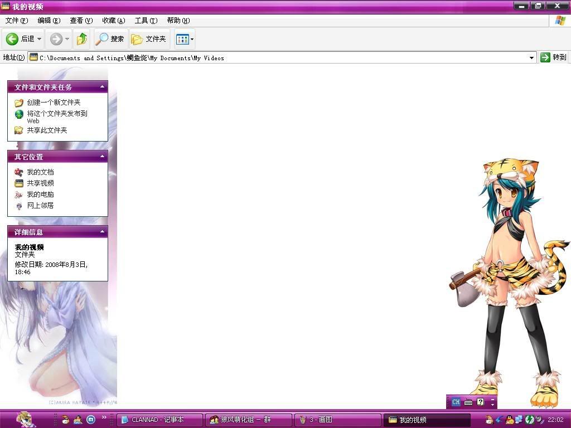Switch to 狼风萌化組 - 群 taskbar window
The height and width of the screenshot is (428, 571).
tap(249, 420)
